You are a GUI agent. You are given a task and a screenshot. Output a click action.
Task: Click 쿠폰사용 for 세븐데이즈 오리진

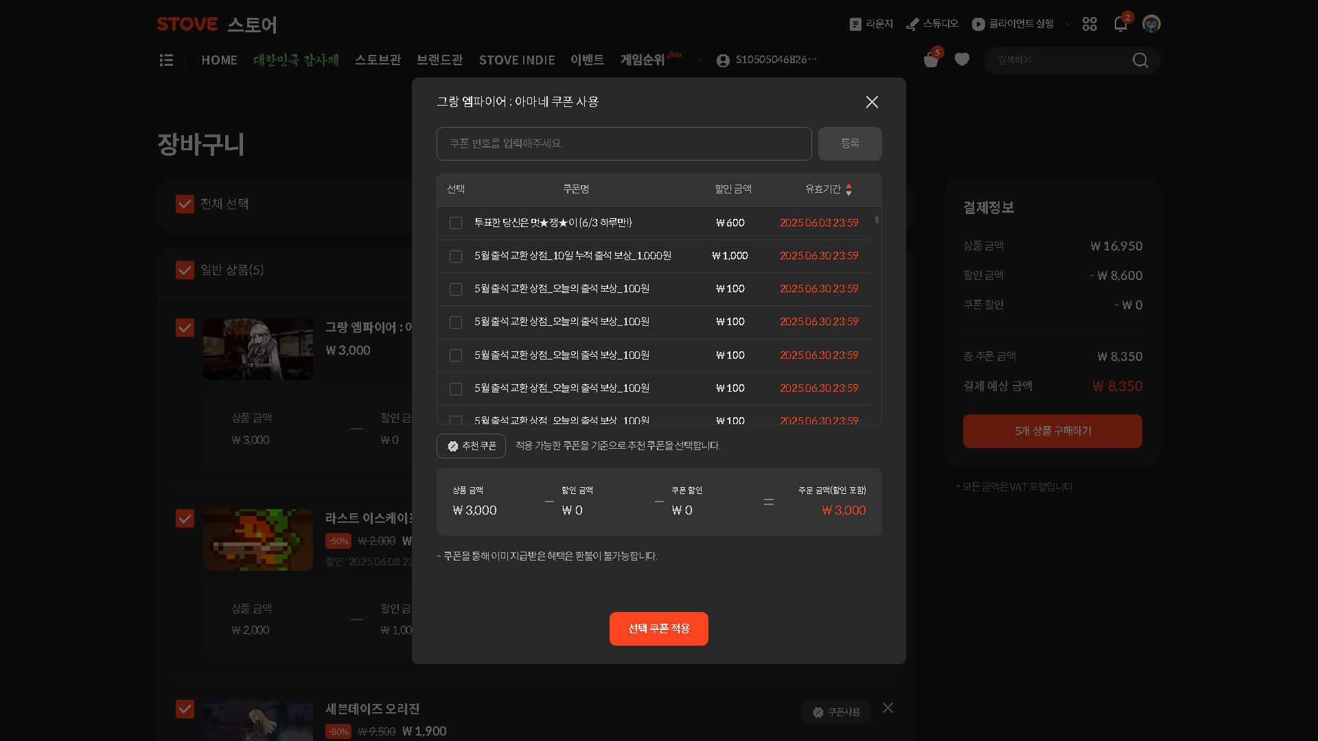836,712
